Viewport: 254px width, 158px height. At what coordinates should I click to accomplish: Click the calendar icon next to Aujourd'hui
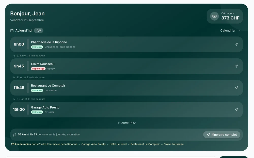pos(12,31)
